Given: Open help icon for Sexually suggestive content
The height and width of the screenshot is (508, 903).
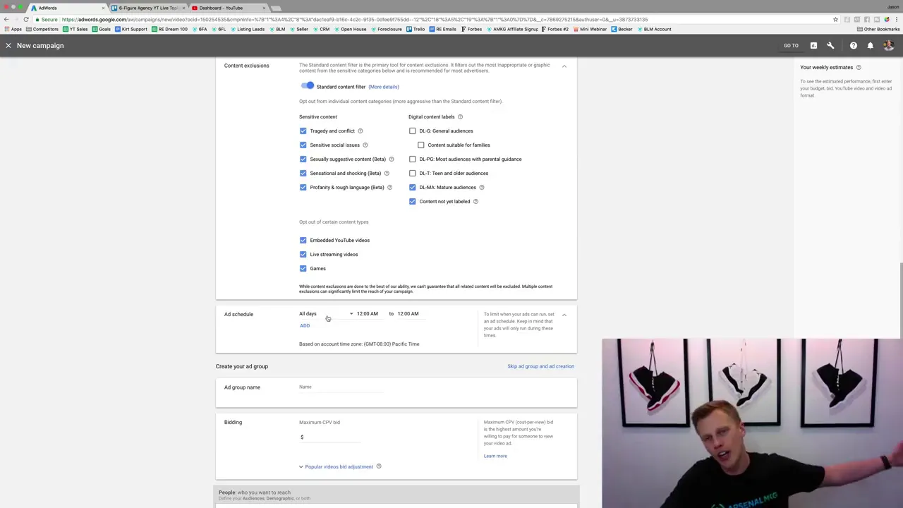Looking at the screenshot, I should point(392,159).
